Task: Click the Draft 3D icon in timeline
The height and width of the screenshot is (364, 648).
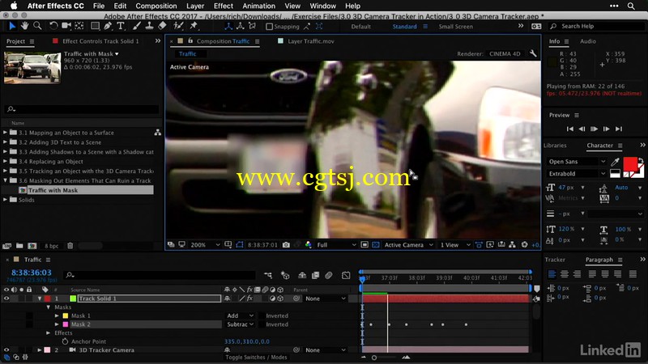Action: pos(285,275)
